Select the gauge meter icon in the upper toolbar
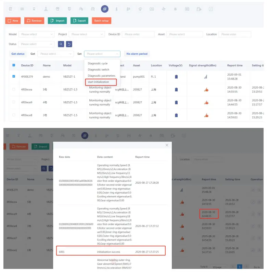Screen dimensions: 267x273 pyautogui.click(x=93, y=9)
